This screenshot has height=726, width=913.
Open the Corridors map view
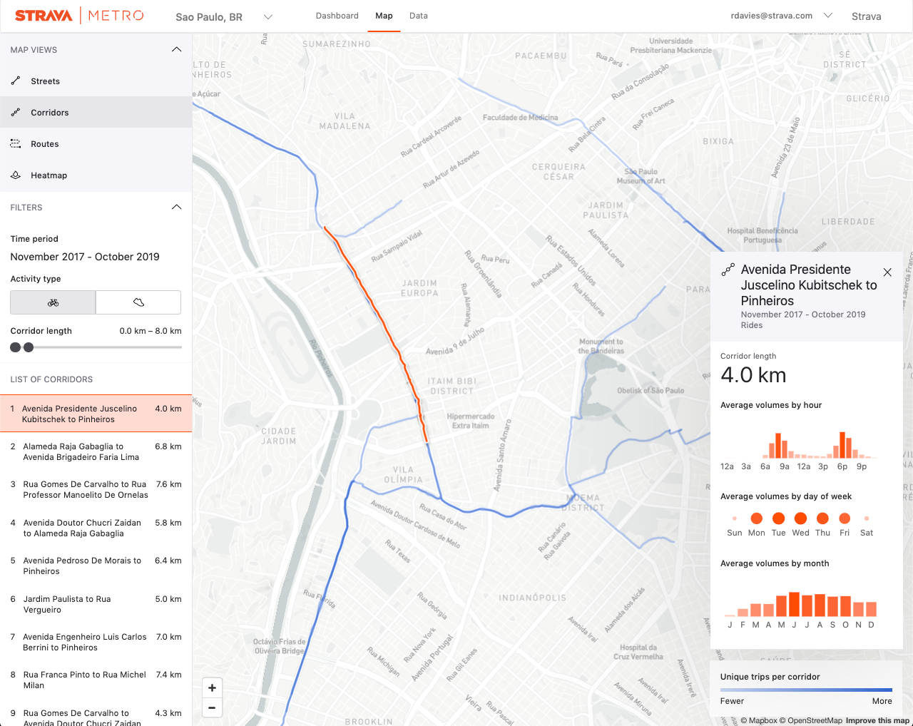tap(48, 112)
